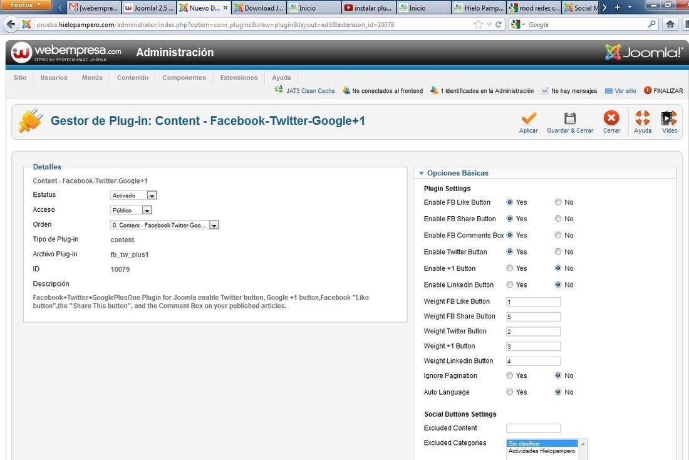689x460 pixels.
Task: Click the orange plug-in manager icon
Action: click(31, 120)
